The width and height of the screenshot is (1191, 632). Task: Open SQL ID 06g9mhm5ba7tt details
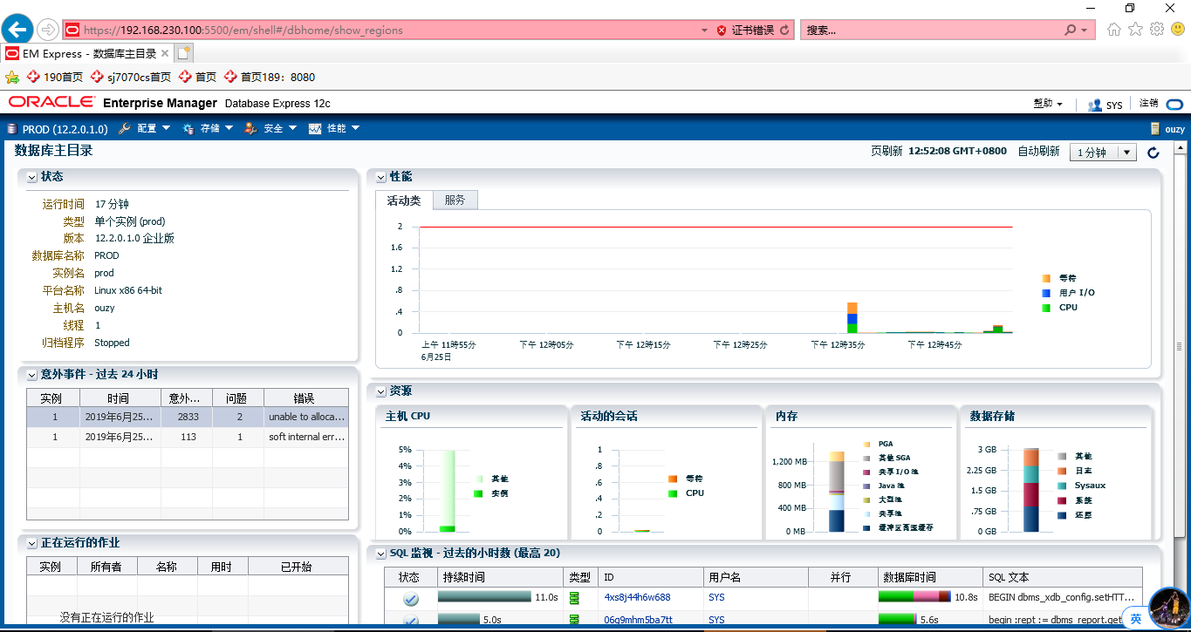(x=638, y=620)
